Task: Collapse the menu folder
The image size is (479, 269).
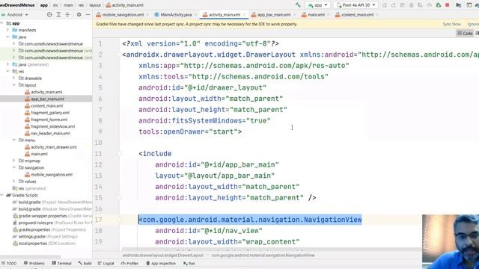Action: click(x=13, y=140)
